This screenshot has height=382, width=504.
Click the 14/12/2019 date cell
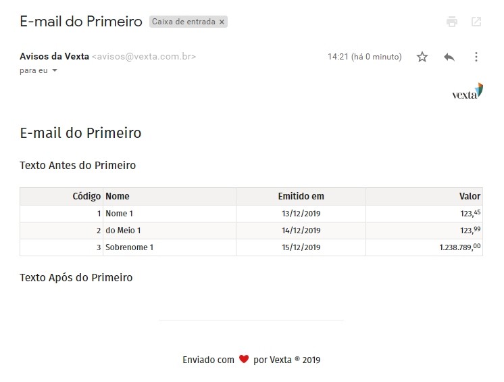tap(301, 231)
